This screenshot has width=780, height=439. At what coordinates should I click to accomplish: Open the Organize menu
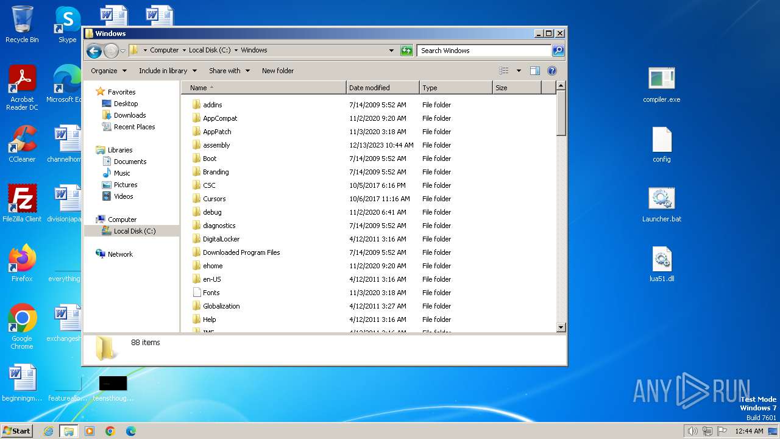108,71
